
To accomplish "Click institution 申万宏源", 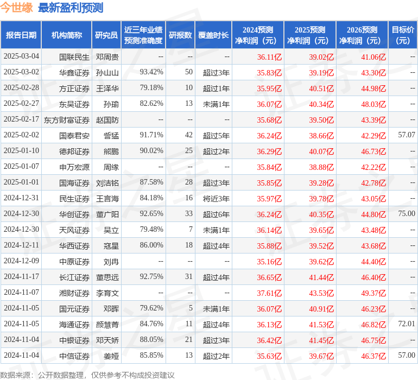I will tap(74, 167).
